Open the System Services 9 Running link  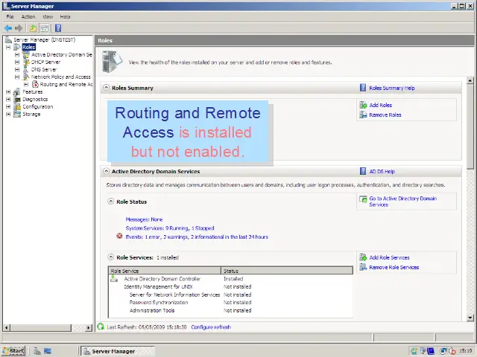pos(170,228)
